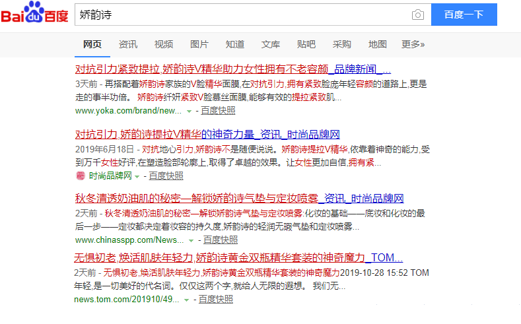The height and width of the screenshot is (324, 521).
Task: Expand dropdown arrow beside 时尚品牌网
Action: coord(137,177)
